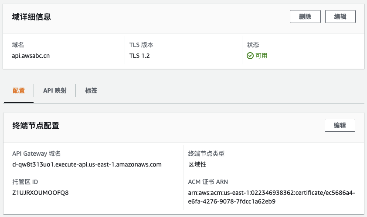
Task: Click the TLS 1.2 version value
Action: (x=139, y=56)
